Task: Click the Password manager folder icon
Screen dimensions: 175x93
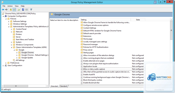Action: point(82,44)
